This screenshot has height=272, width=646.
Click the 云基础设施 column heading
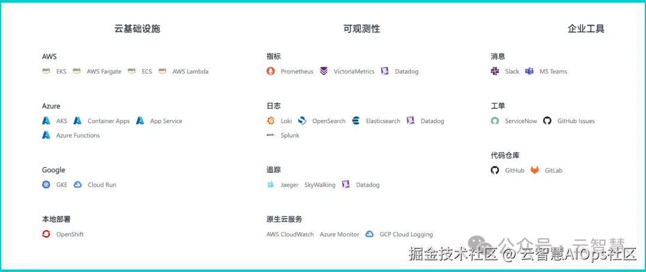pyautogui.click(x=137, y=28)
